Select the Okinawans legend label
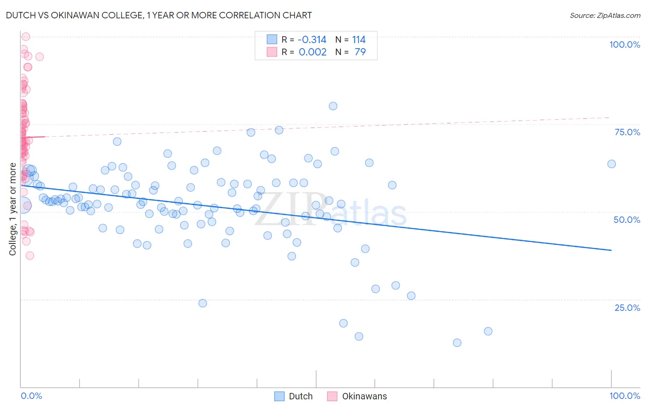Image resolution: width=646 pixels, height=409 pixels. (364, 396)
